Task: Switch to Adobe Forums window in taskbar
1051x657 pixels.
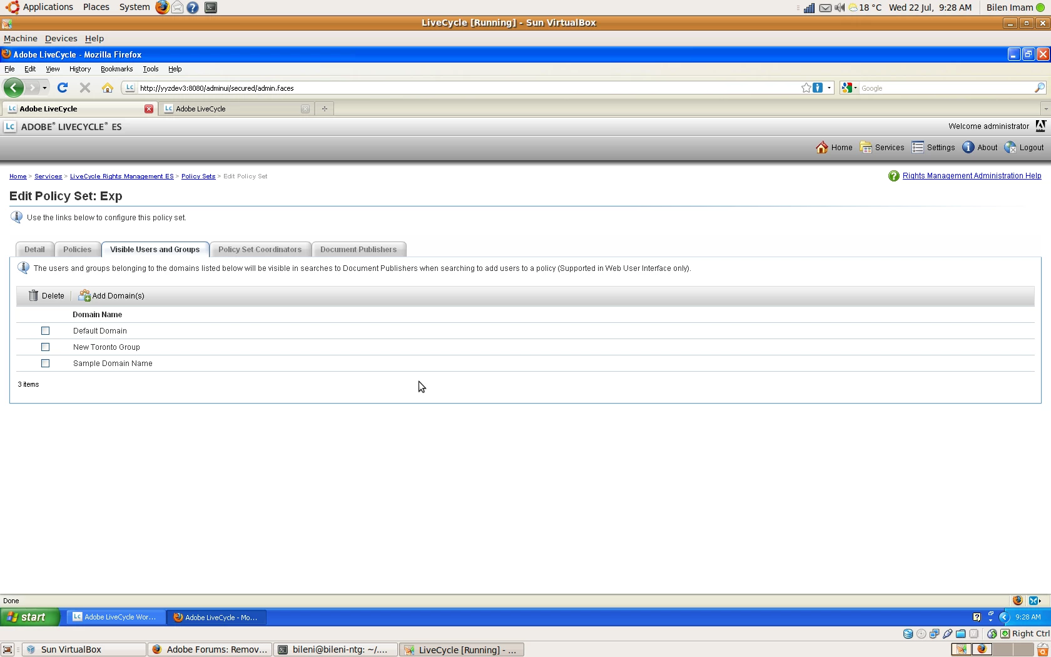Action: coord(210,649)
